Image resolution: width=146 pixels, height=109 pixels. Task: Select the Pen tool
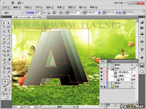tap(4, 31)
